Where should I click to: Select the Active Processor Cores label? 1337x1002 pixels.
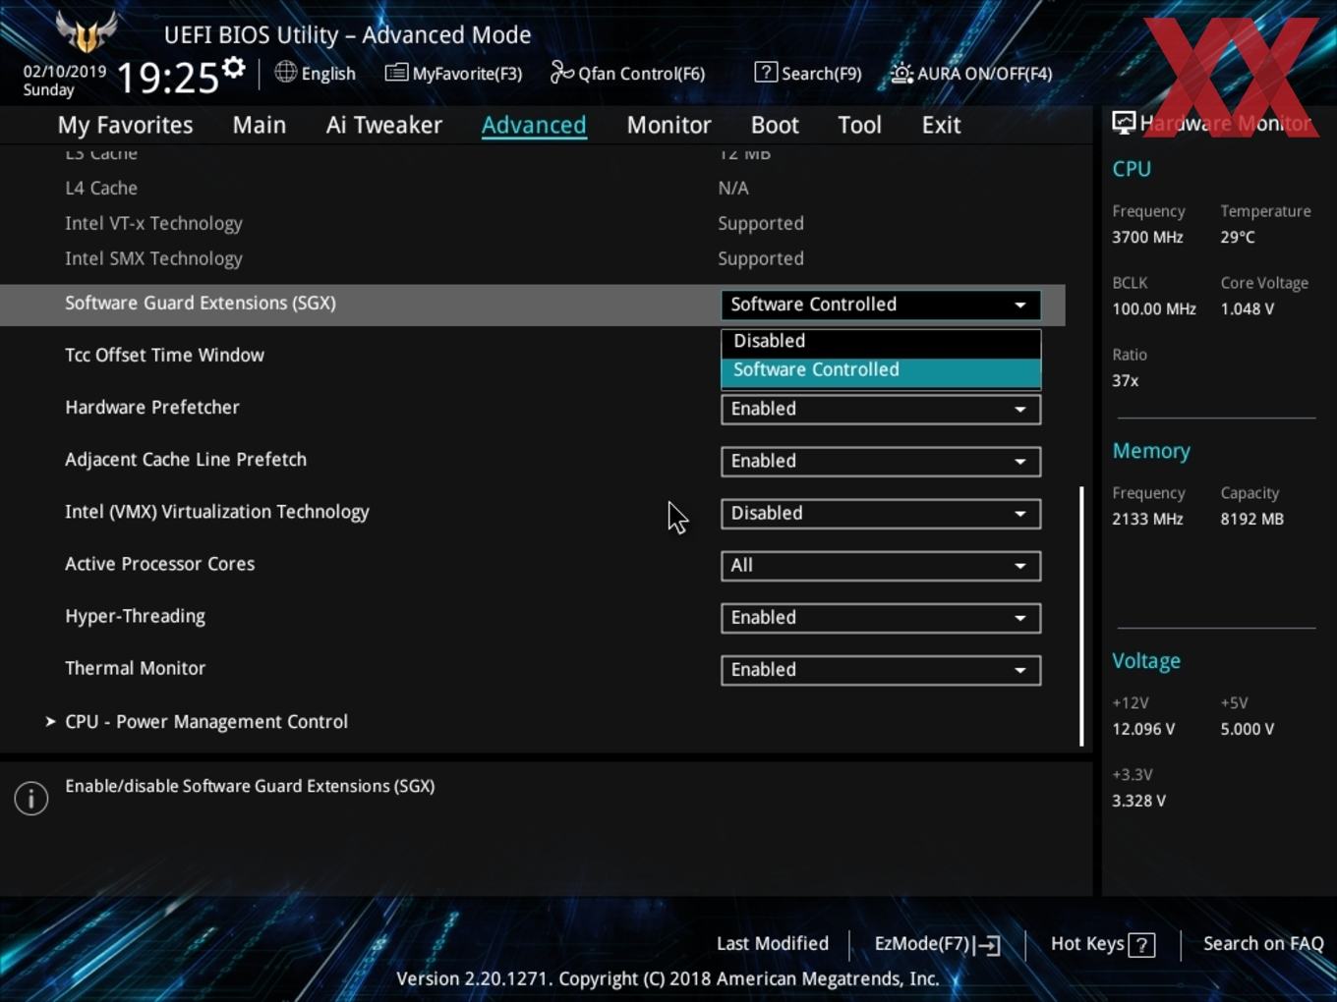point(159,564)
